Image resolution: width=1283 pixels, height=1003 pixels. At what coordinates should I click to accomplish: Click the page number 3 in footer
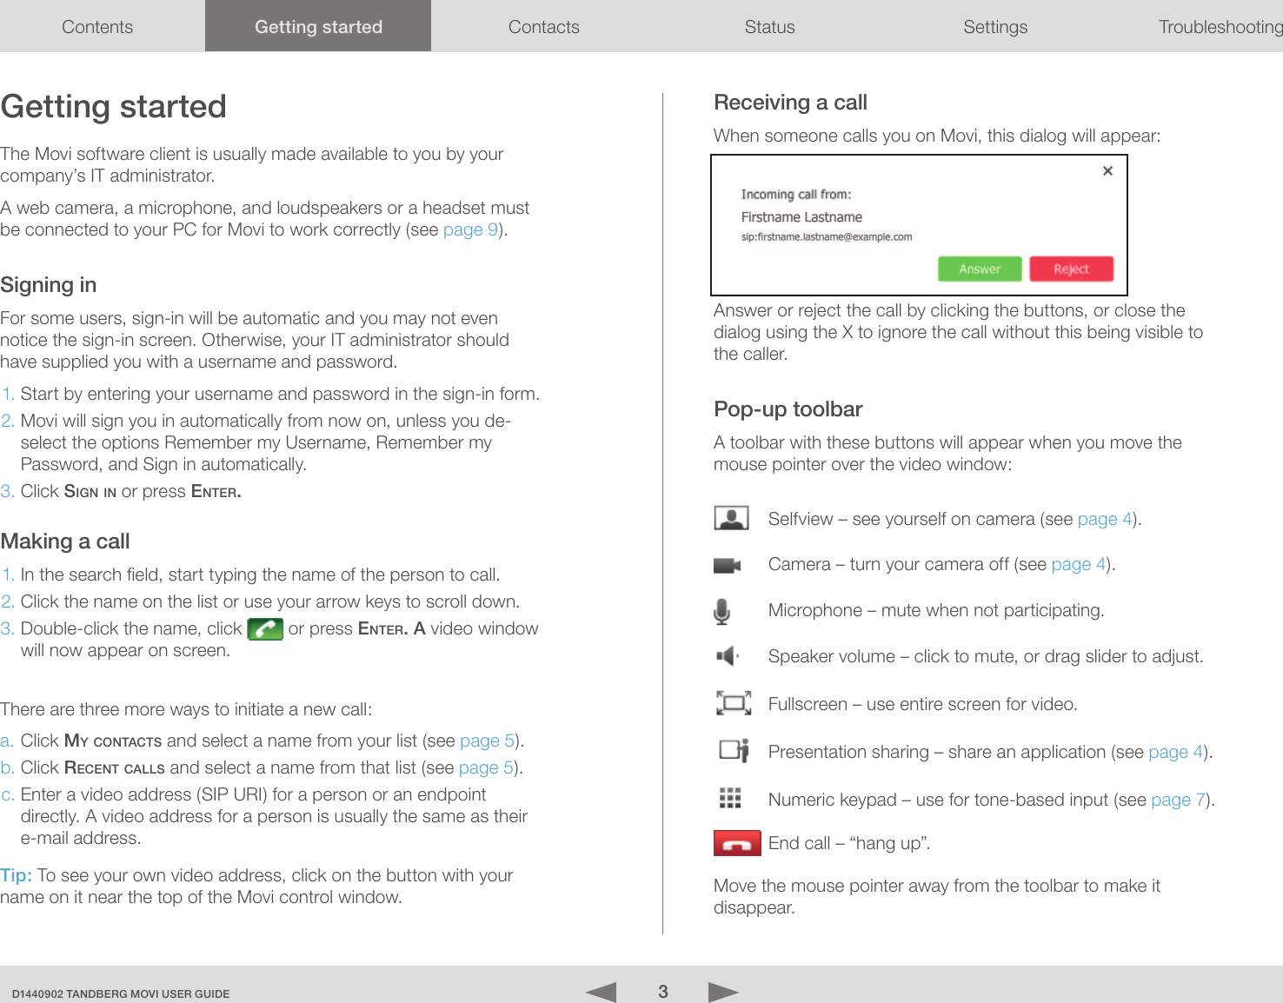click(x=663, y=992)
